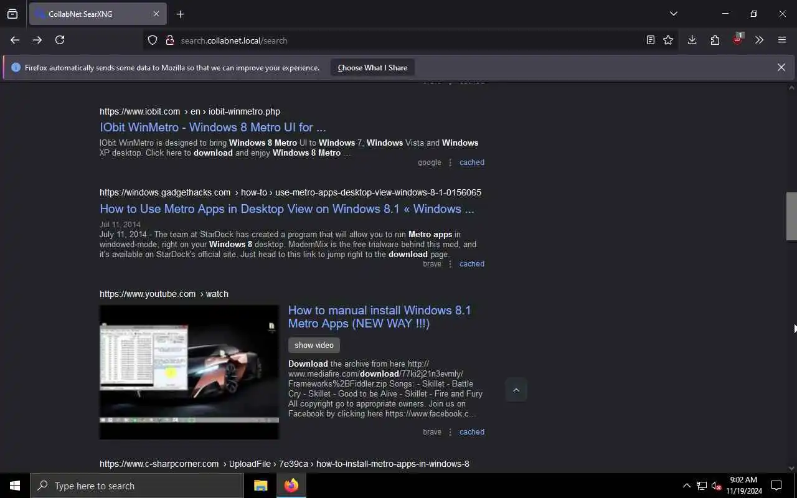Click the YouTube video thumbnail

tap(189, 372)
